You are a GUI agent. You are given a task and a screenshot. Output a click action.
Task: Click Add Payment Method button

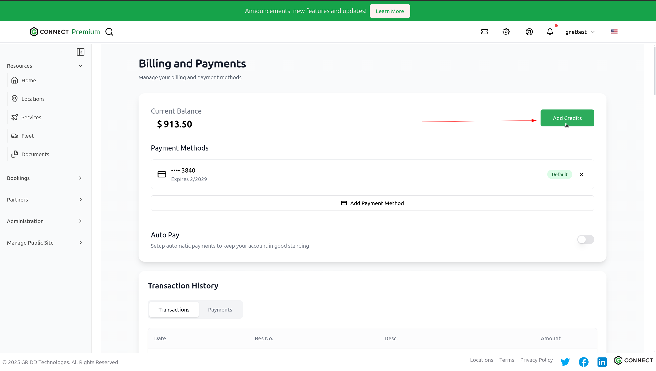[x=372, y=203]
